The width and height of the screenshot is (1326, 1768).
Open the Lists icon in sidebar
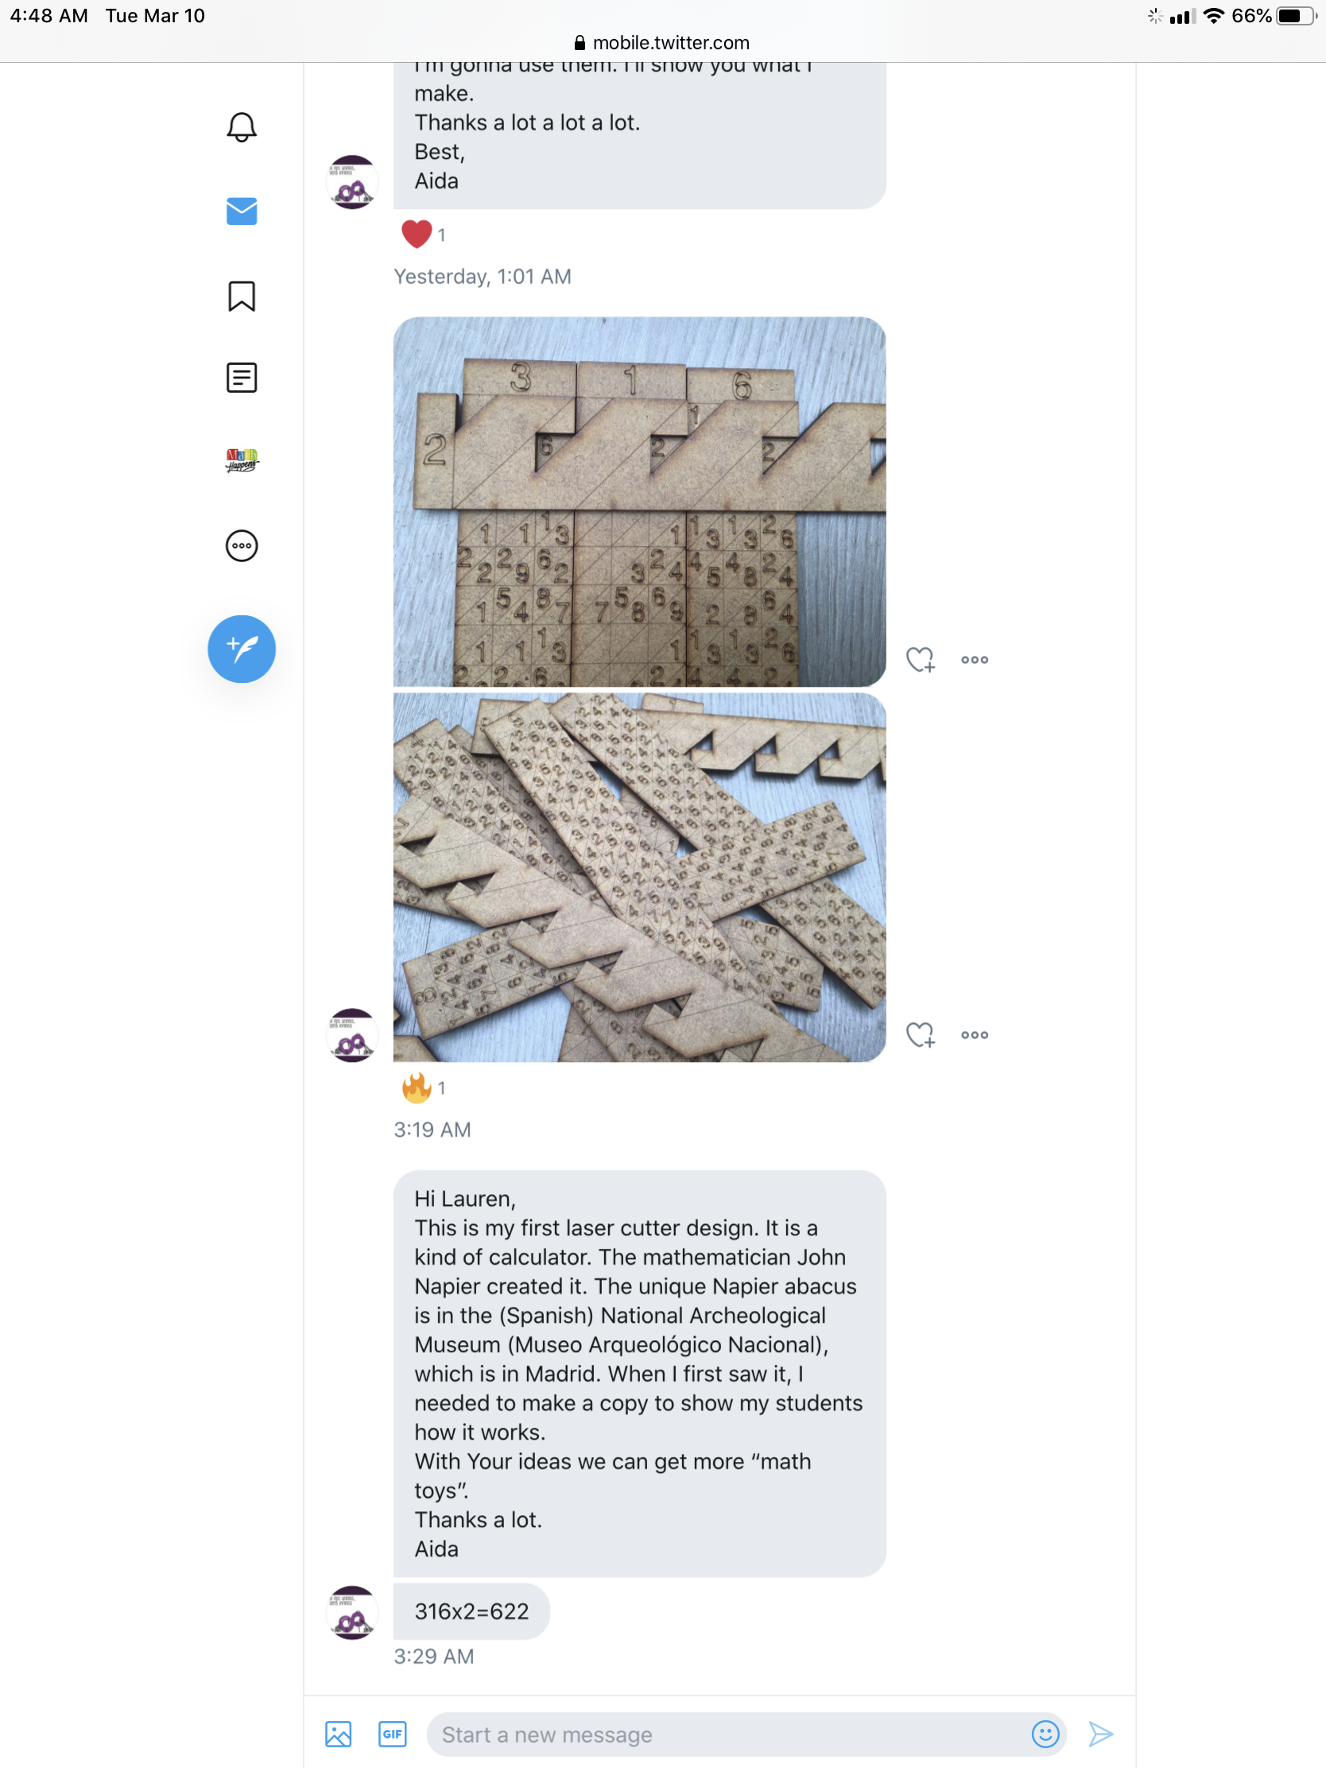pos(242,378)
